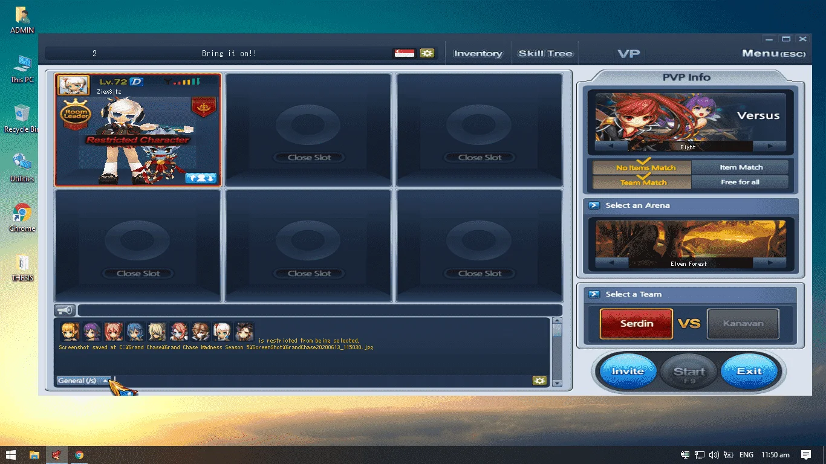
Task: Select the Free for all option
Action: pos(740,182)
